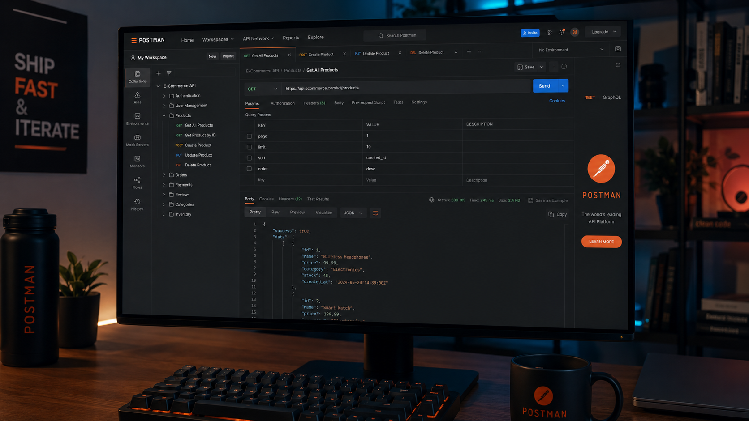The image size is (749, 421).
Task: Click the filter icon in collections sidebar
Action: coord(169,73)
